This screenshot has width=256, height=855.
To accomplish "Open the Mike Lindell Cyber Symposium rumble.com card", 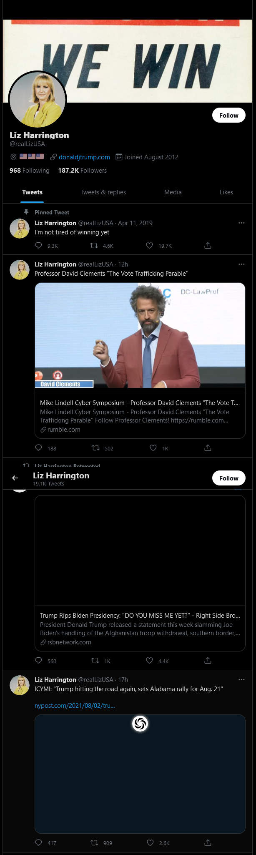I will click(140, 416).
